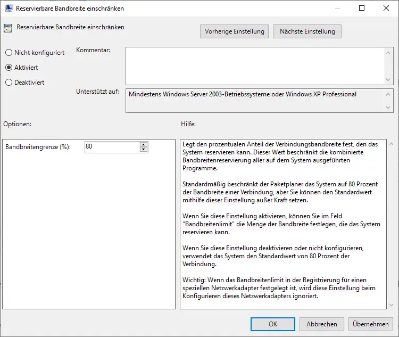
Task: Go to 'Nächste Einstellung'
Action: point(307,31)
